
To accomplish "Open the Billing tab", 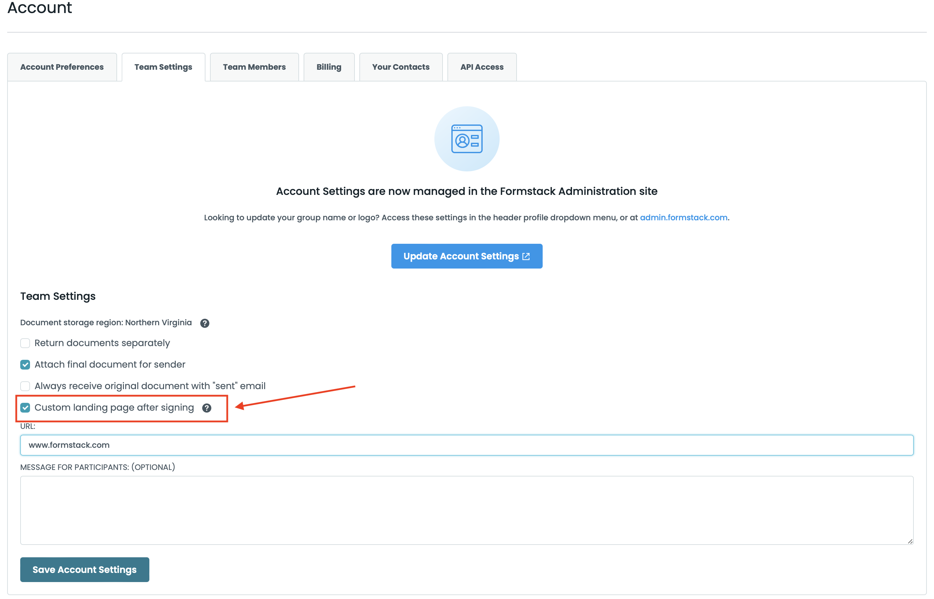I will pyautogui.click(x=329, y=67).
